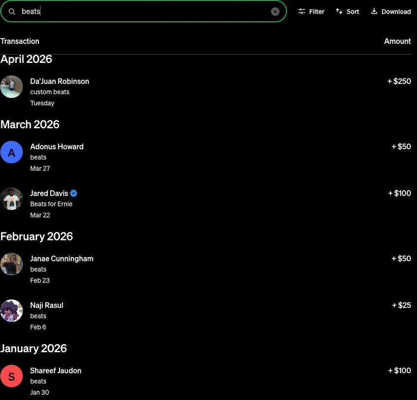
Task: Click the January 2026 heading
Action: coord(34,348)
